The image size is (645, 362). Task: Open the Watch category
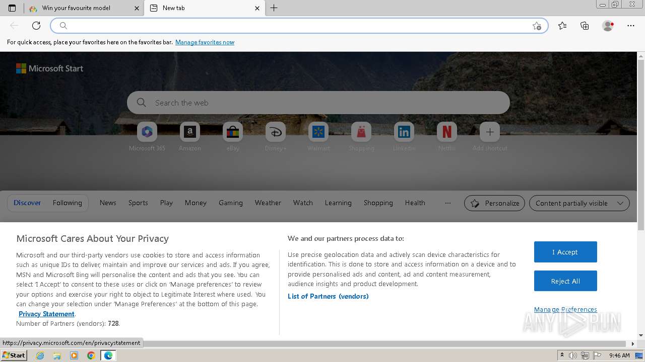coord(303,203)
